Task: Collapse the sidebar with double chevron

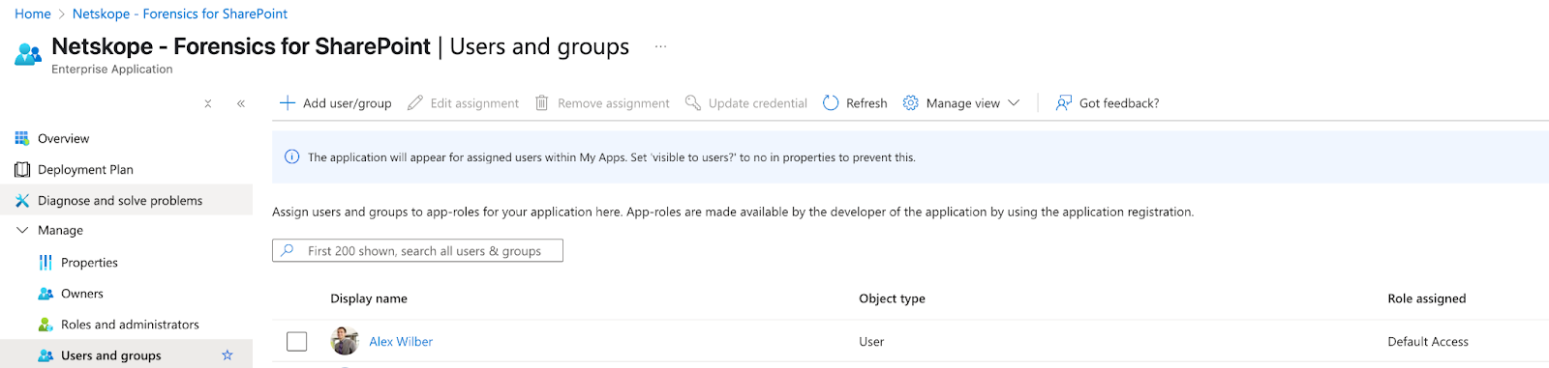Action: pyautogui.click(x=241, y=103)
